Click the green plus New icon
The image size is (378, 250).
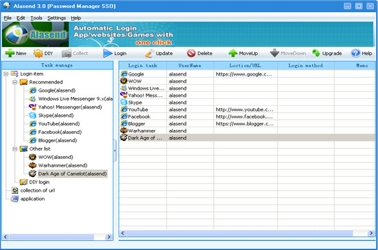pos(10,53)
